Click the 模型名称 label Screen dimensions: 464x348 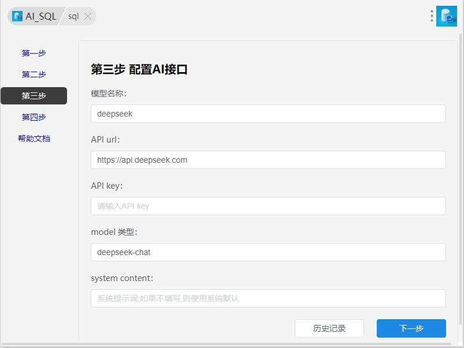point(109,93)
